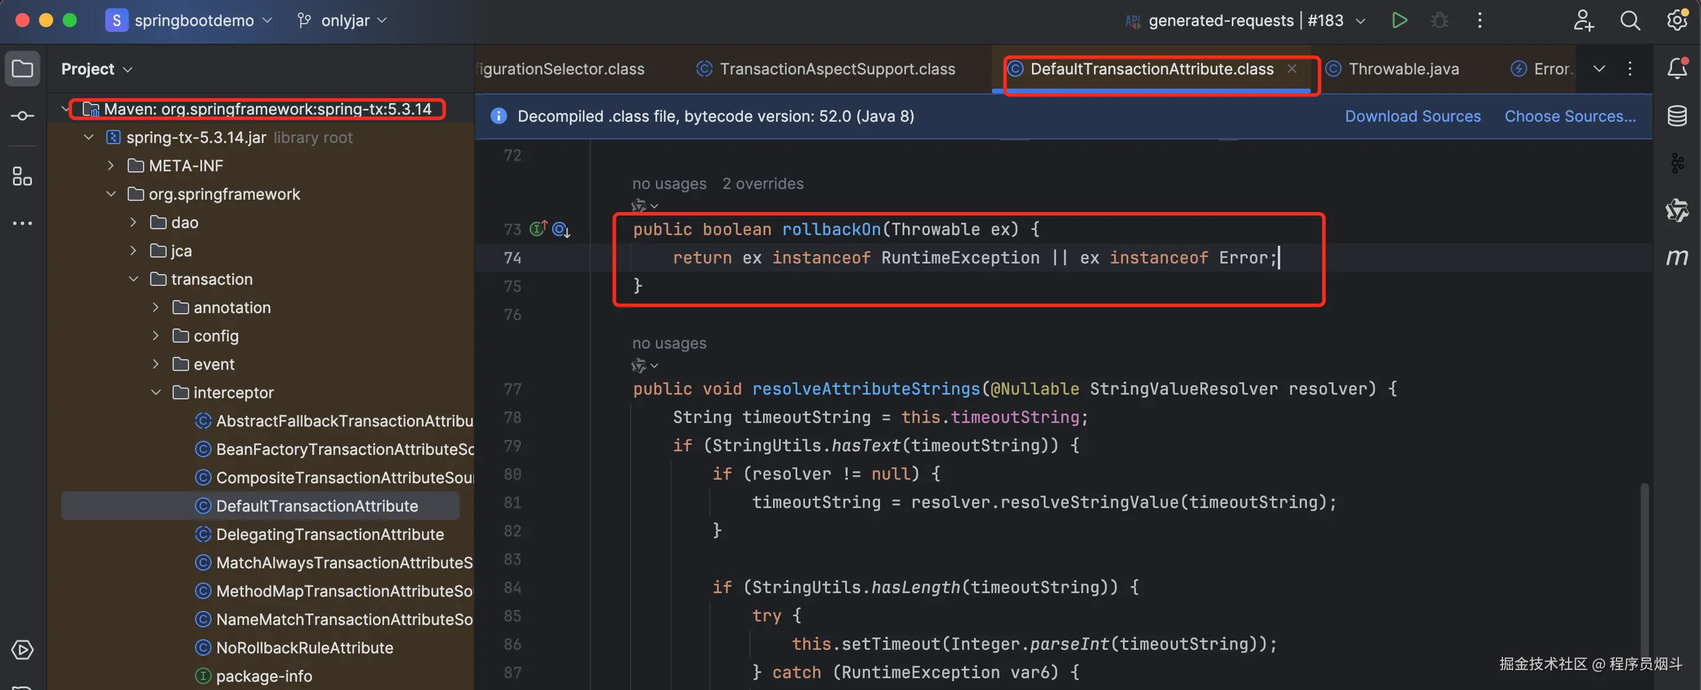Expand the annotation folder
This screenshot has height=690, width=1701.
156,307
